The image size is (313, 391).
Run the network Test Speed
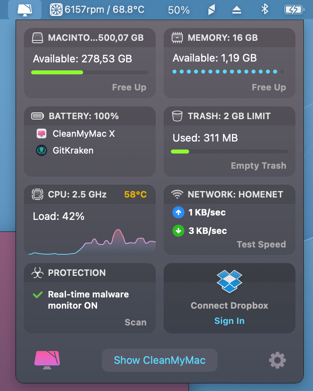coord(261,244)
